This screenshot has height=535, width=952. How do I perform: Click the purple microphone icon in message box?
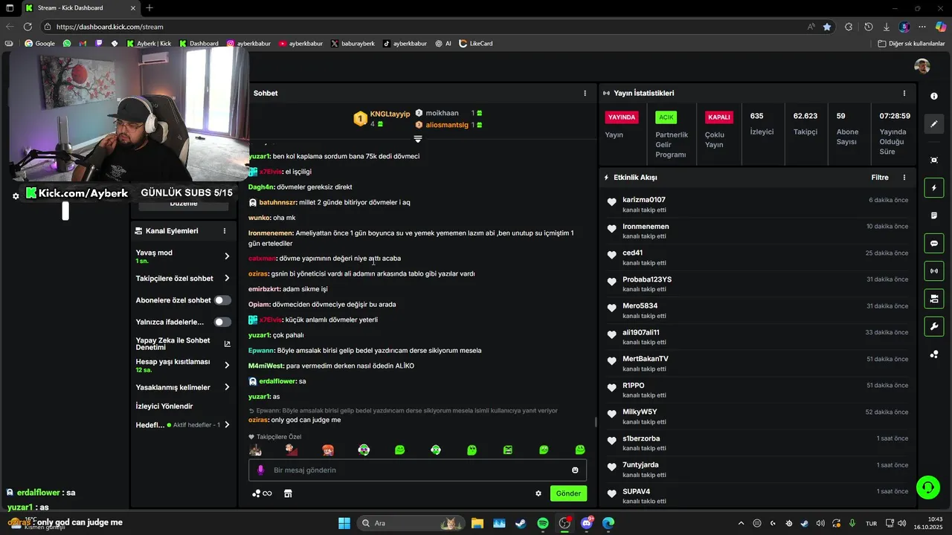(x=260, y=470)
